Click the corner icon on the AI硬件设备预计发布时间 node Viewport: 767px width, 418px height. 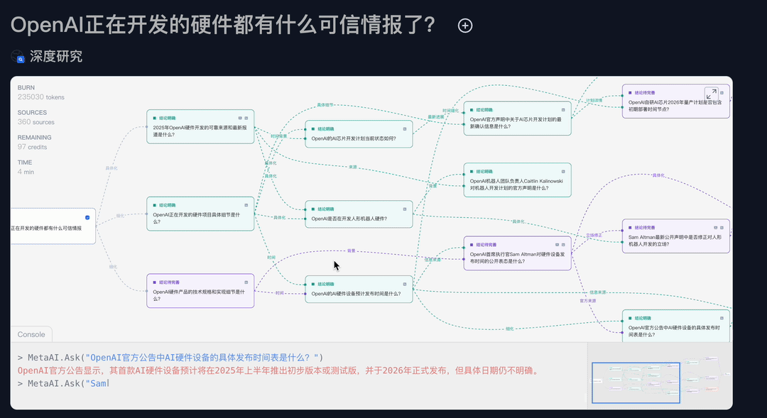[405, 284]
